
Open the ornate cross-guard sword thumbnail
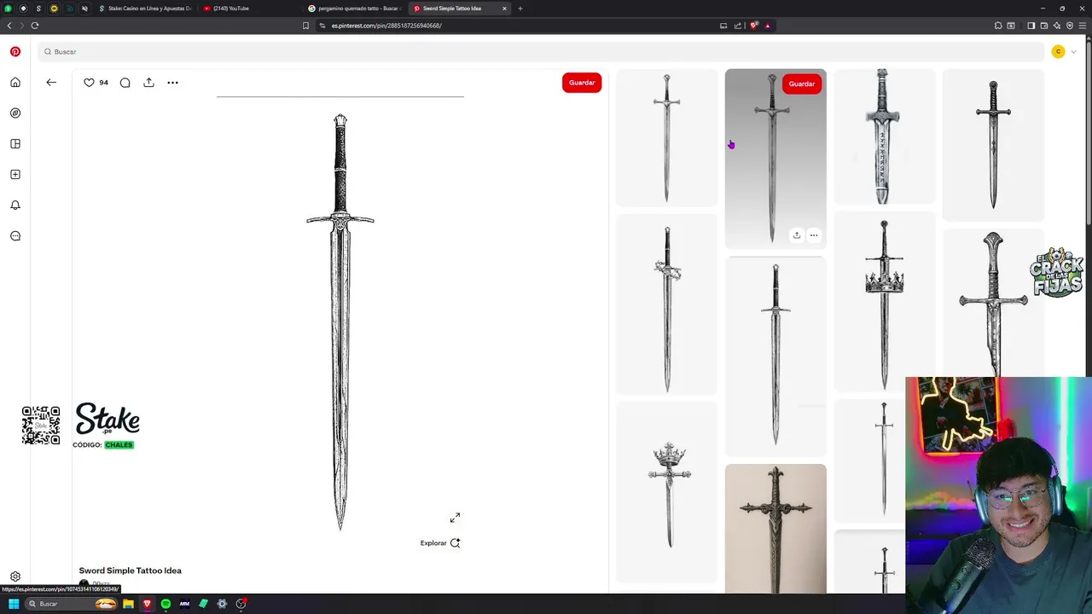tap(775, 529)
